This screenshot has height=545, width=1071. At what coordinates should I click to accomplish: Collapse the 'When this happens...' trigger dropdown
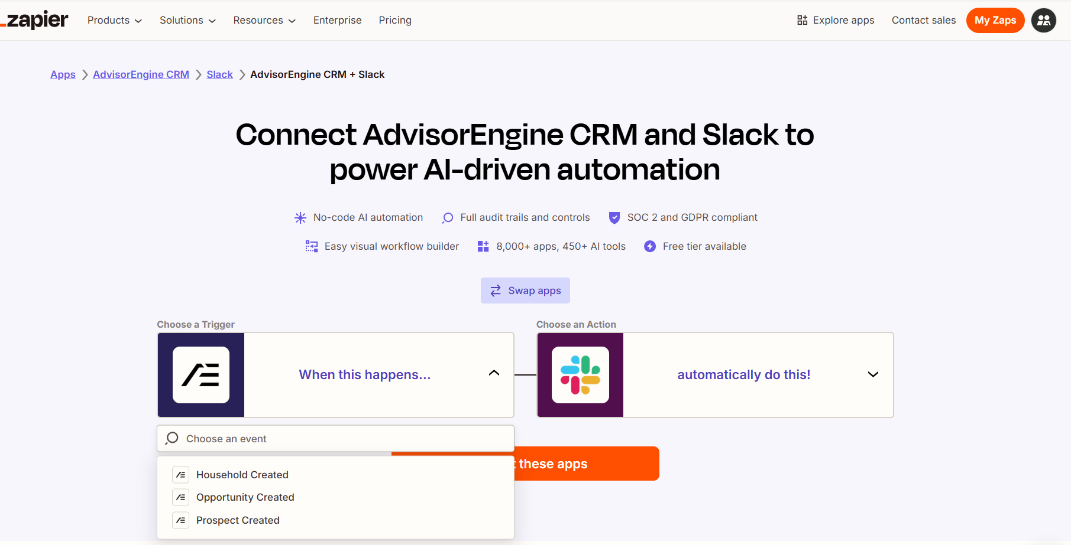coord(494,373)
